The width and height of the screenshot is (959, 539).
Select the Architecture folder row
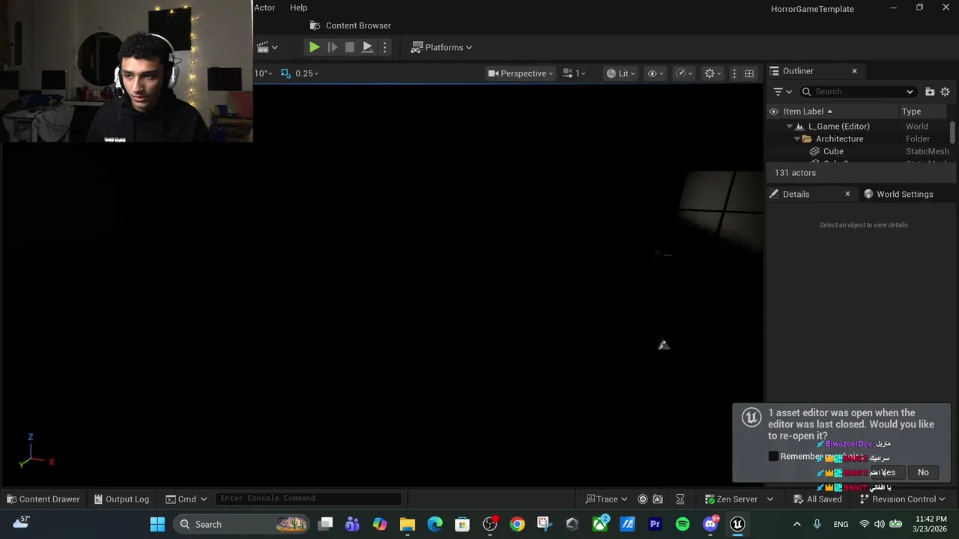pyautogui.click(x=859, y=138)
